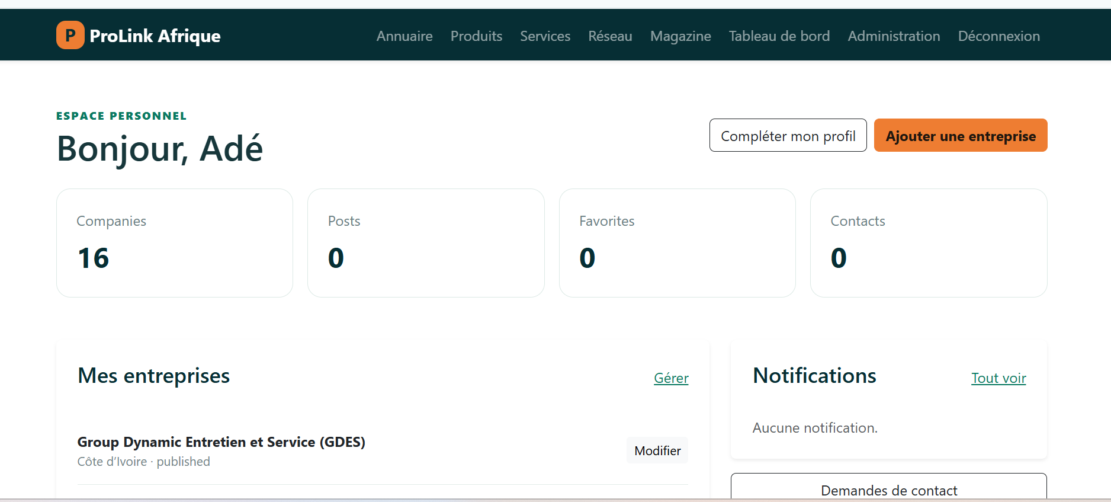Go to the Produits page
The width and height of the screenshot is (1111, 502).
(476, 36)
